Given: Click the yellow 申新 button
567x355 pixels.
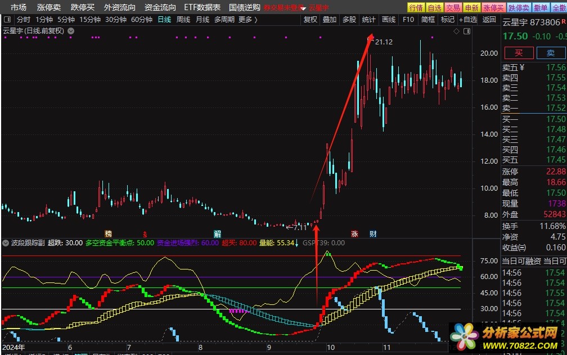Looking at the screenshot, I should (x=471, y=7).
